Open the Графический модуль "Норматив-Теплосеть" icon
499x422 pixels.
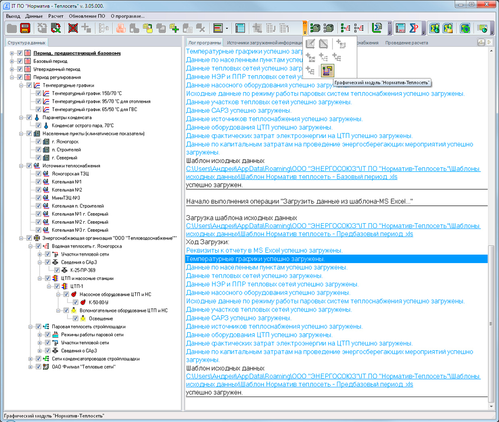pos(327,71)
